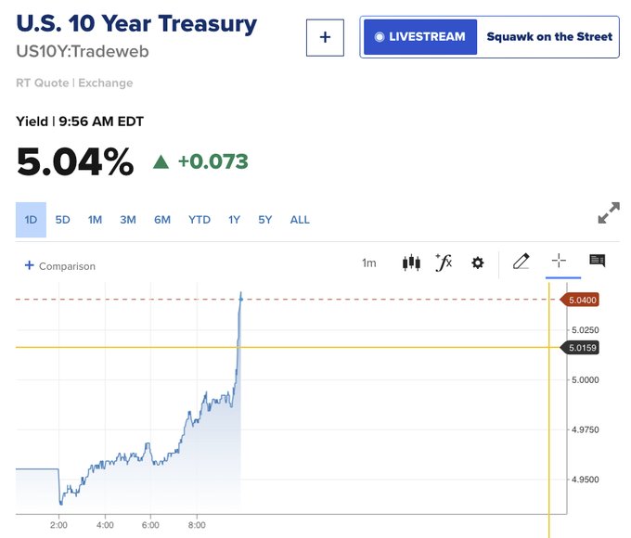Open Squawk on the Street link
The height and width of the screenshot is (538, 631).
tap(549, 36)
